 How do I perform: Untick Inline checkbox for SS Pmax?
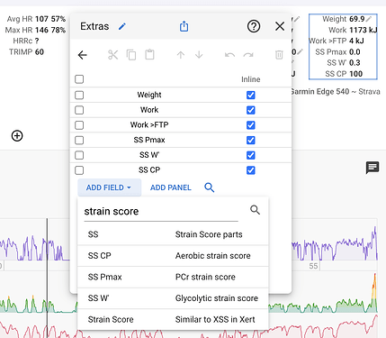point(251,140)
